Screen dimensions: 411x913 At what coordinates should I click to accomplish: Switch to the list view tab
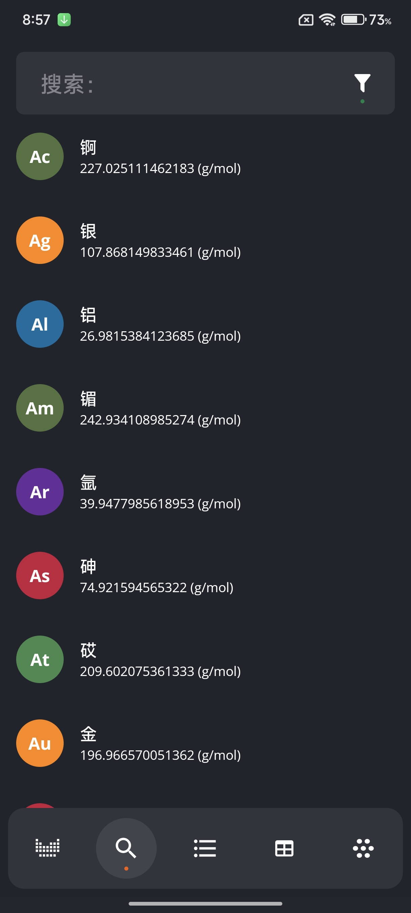pyautogui.click(x=204, y=848)
